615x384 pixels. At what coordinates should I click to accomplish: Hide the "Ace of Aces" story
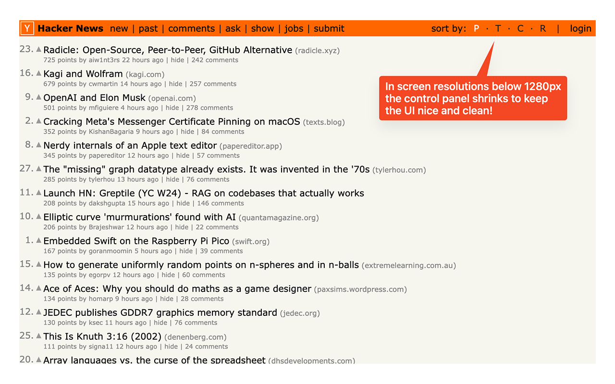coord(166,299)
